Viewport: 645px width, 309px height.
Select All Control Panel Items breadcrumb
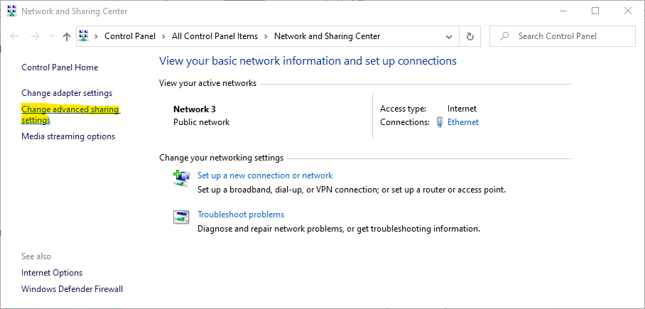click(215, 36)
